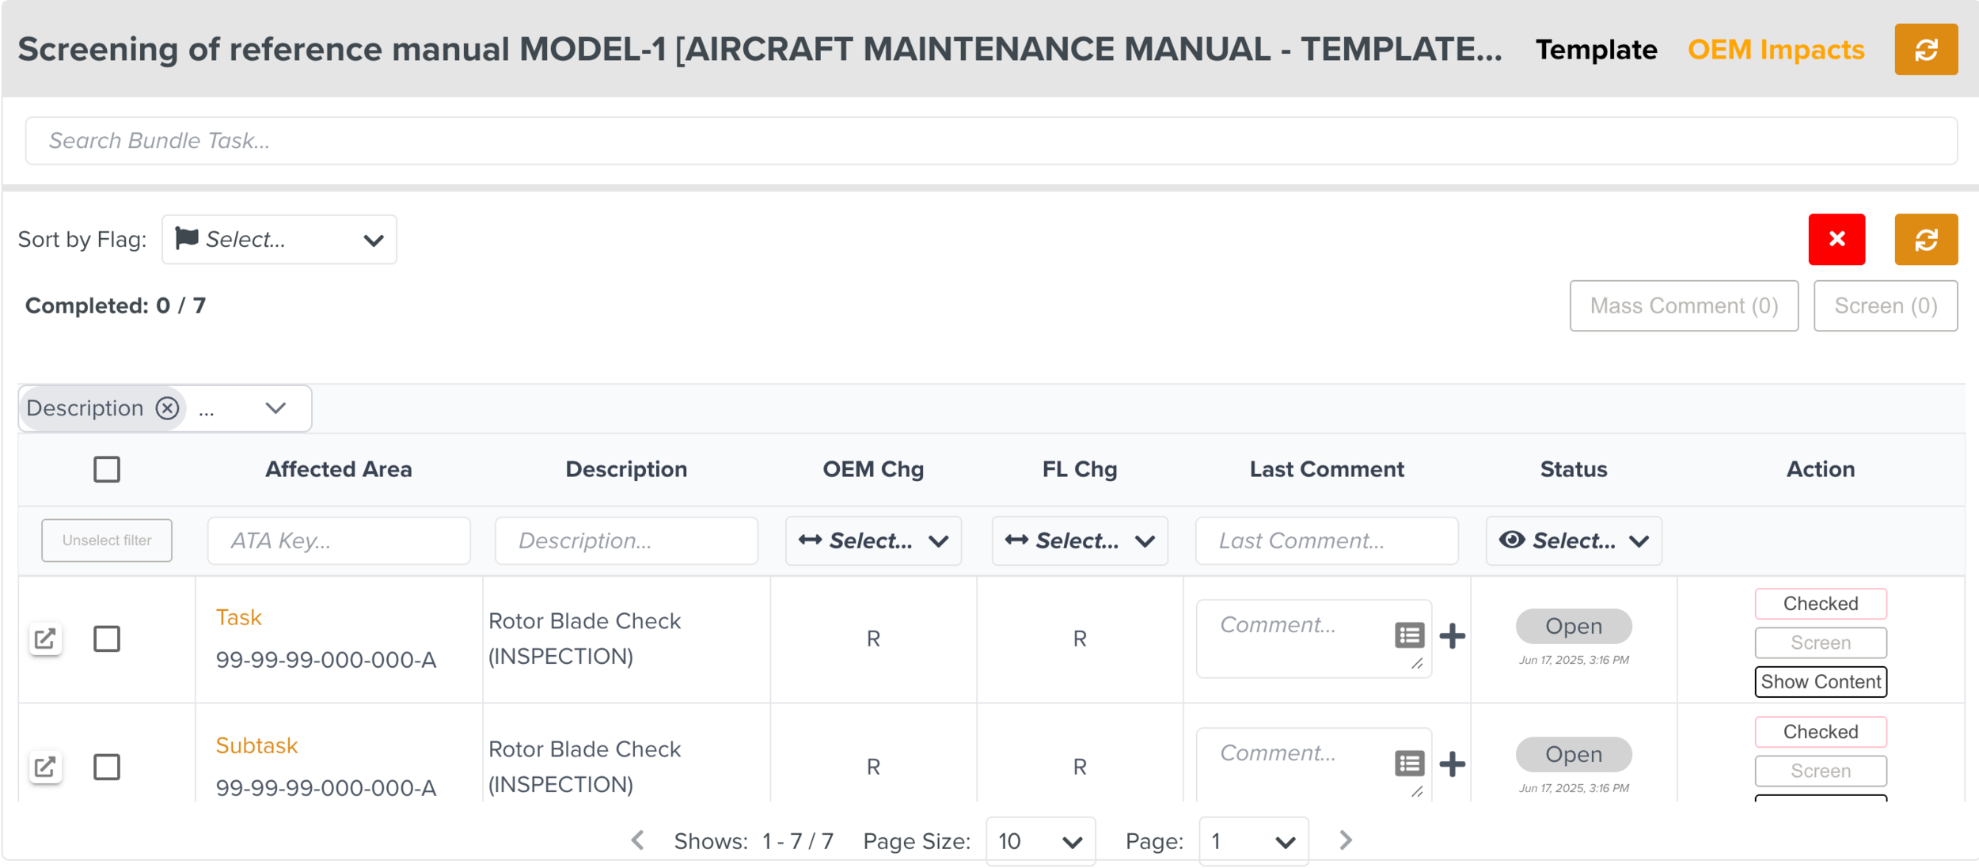Switch to the Template tab
Viewport: 1979px width, 868px height.
pyautogui.click(x=1596, y=50)
